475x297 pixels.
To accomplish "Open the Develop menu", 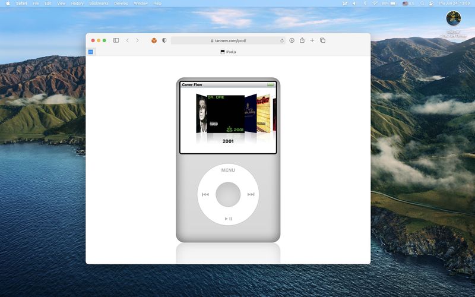I will click(121, 4).
